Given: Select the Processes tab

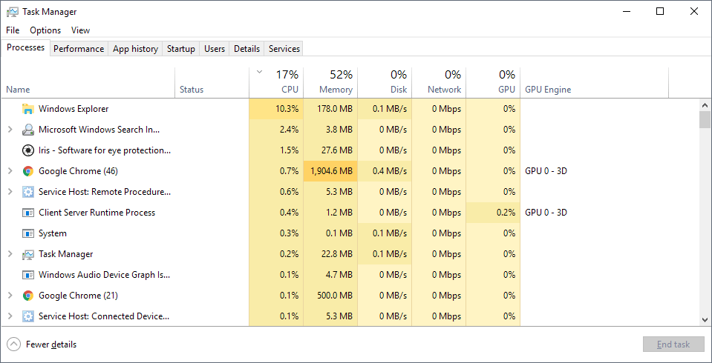Looking at the screenshot, I should pyautogui.click(x=25, y=47).
